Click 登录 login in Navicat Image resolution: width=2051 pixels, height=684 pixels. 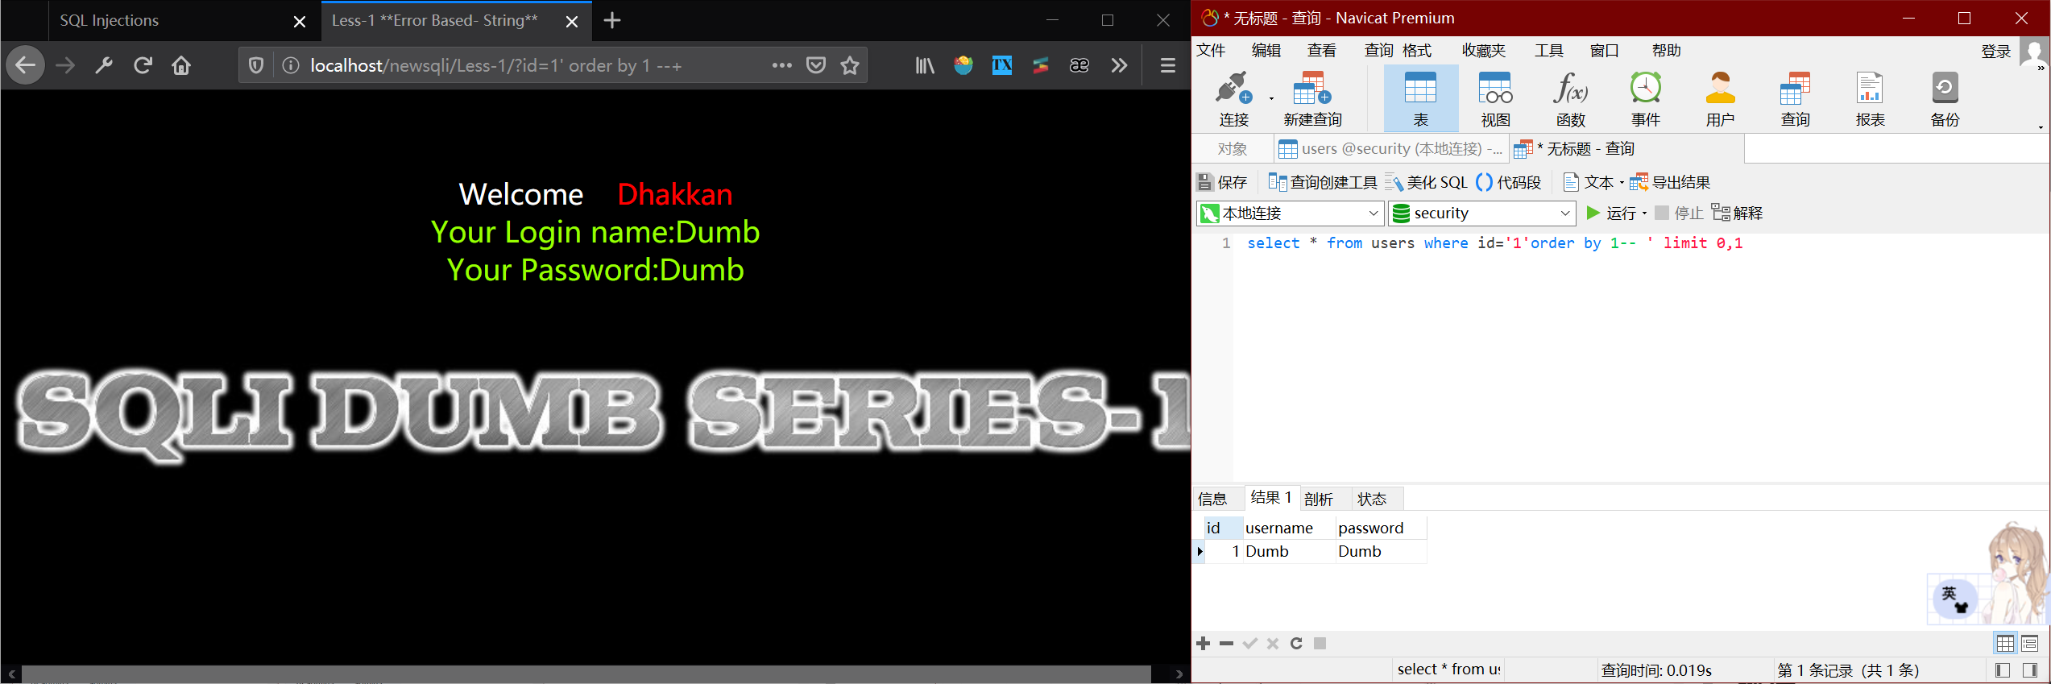pyautogui.click(x=1996, y=52)
